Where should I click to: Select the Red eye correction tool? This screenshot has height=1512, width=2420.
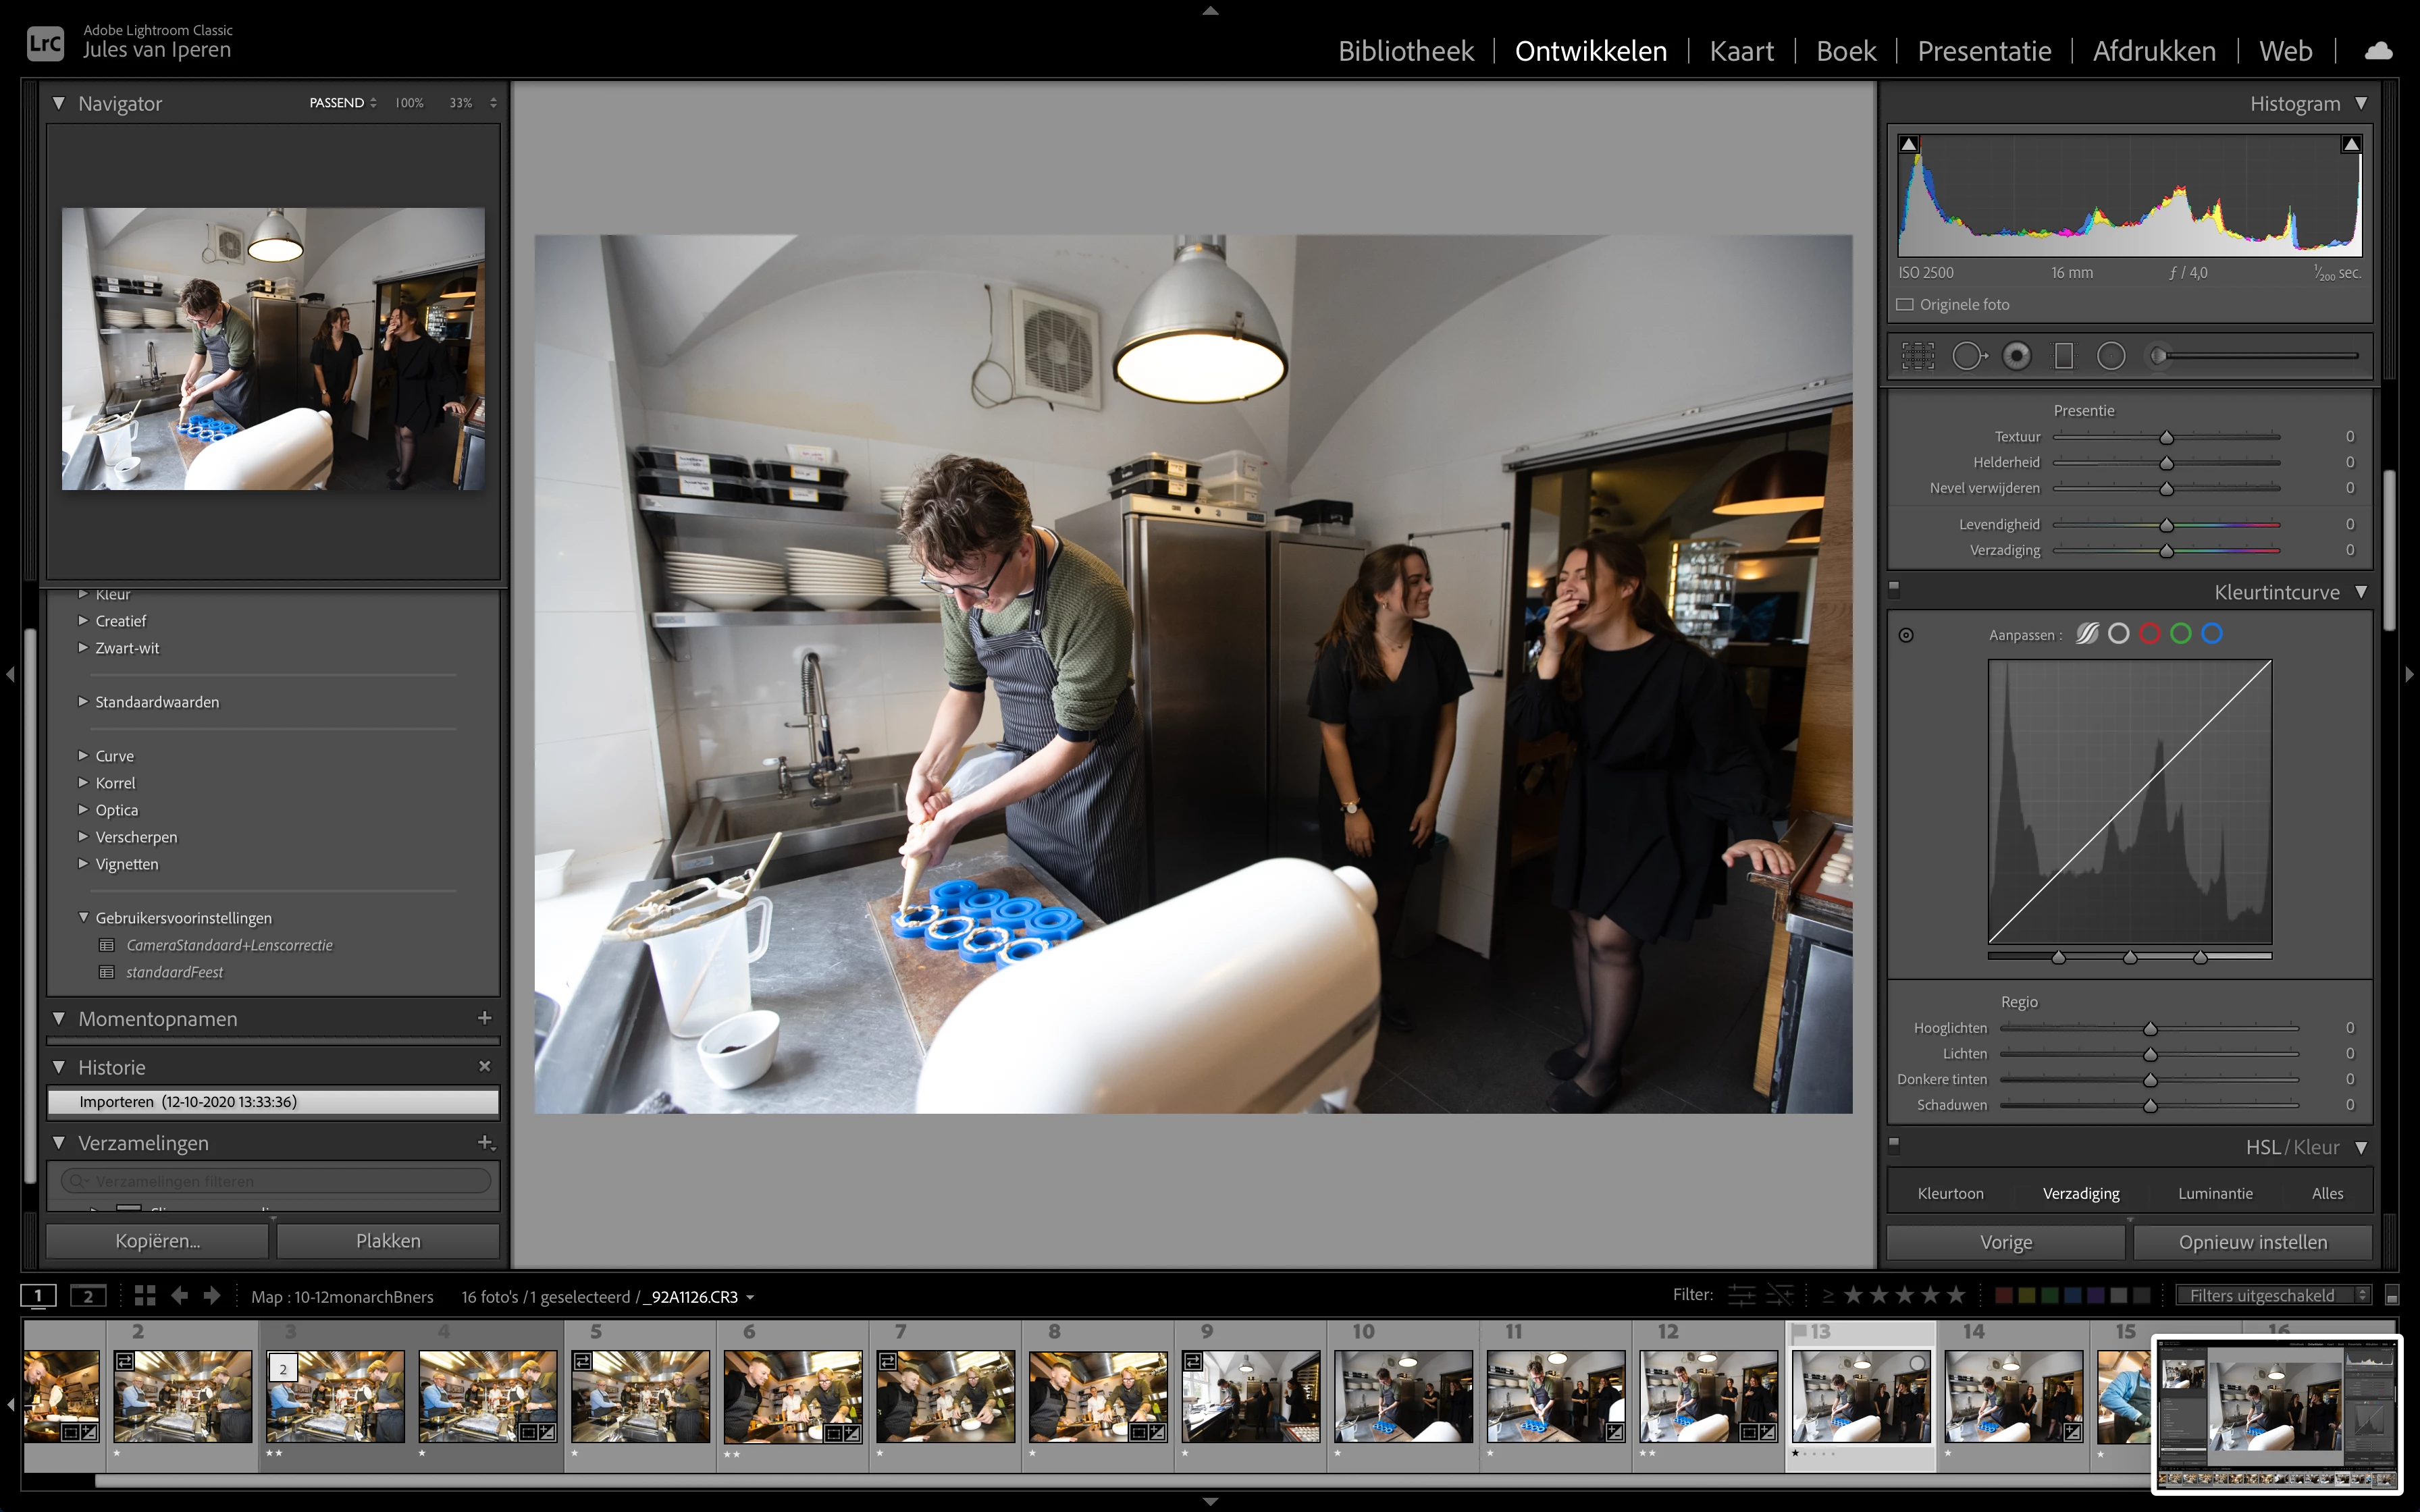pyautogui.click(x=2017, y=356)
